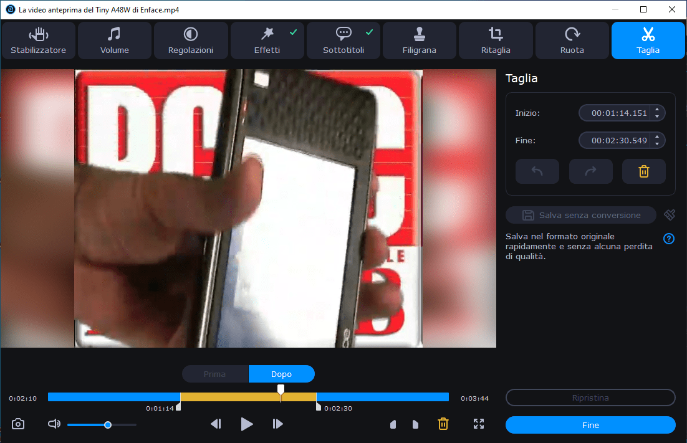Delete segment using timeline trash icon
Image resolution: width=687 pixels, height=443 pixels.
pos(443,424)
